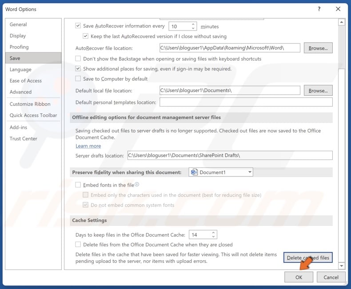Open the Learn more link
This screenshot has height=289, width=351.
[x=88, y=146]
